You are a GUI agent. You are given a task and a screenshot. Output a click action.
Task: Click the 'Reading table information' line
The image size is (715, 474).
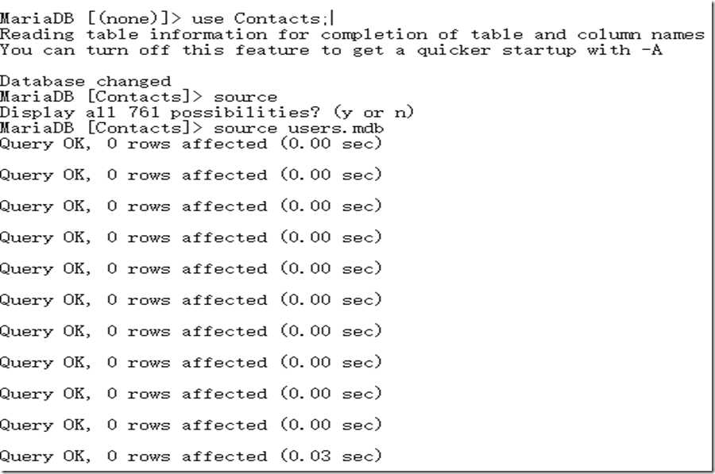352,35
